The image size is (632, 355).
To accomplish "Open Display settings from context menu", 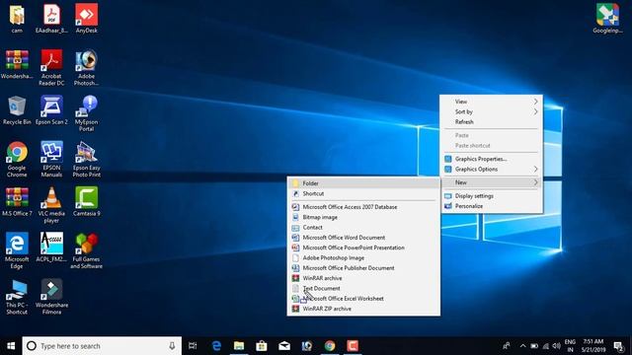I will point(492,195).
